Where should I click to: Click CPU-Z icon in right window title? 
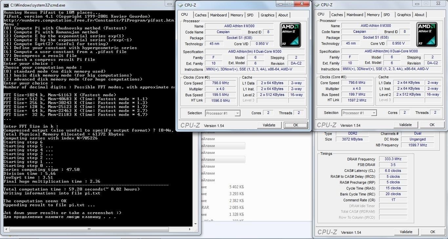(x=317, y=5)
